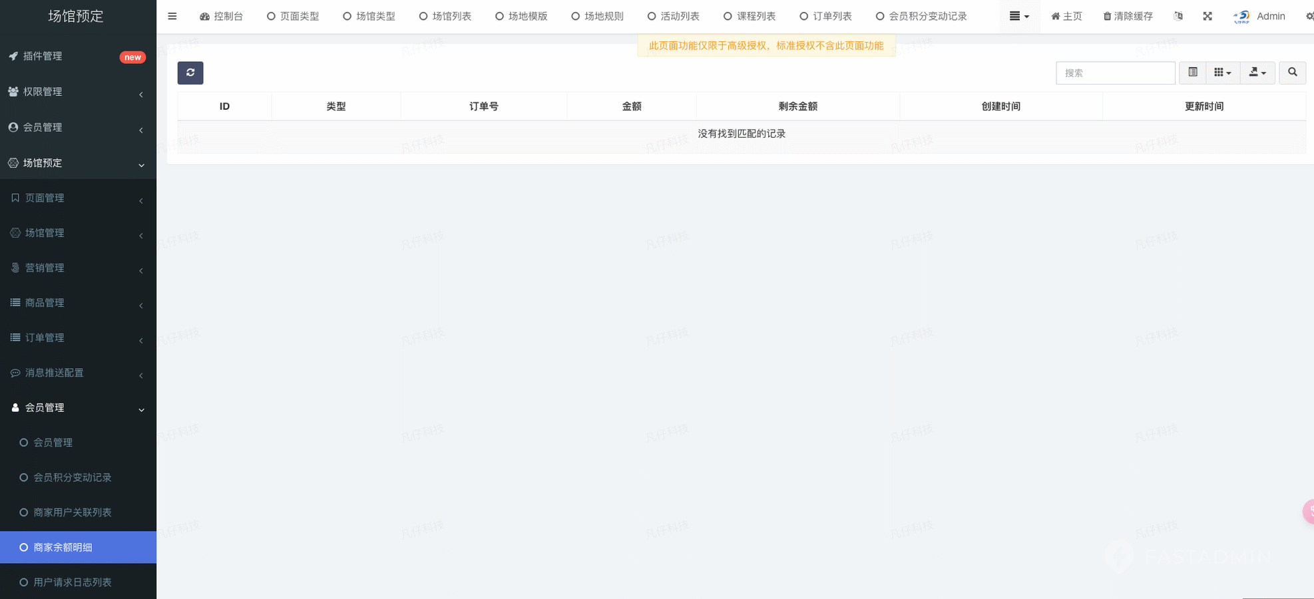Open the Admin user profile menu
Image resolution: width=1314 pixels, height=599 pixels.
tap(1259, 17)
